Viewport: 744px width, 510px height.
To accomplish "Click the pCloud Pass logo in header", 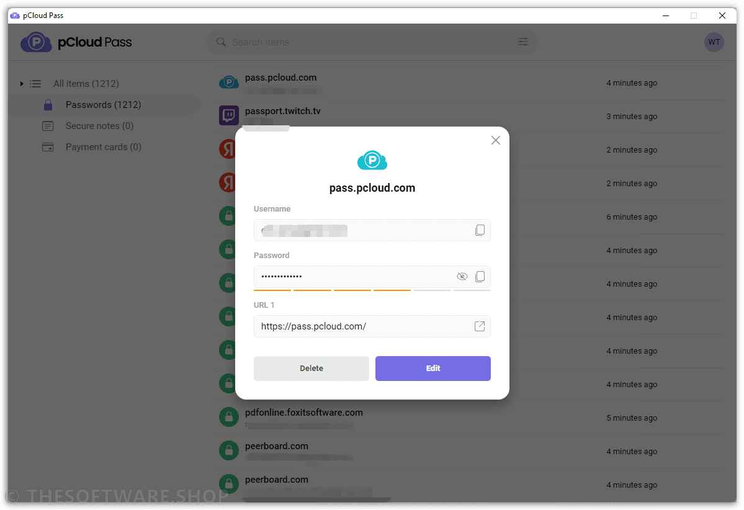I will point(76,42).
